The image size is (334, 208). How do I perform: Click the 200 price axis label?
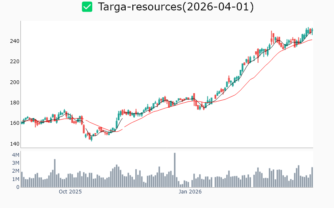tap(15, 82)
